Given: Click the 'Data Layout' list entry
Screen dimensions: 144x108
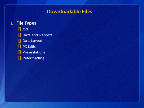Looking at the screenshot, I should (33, 41).
